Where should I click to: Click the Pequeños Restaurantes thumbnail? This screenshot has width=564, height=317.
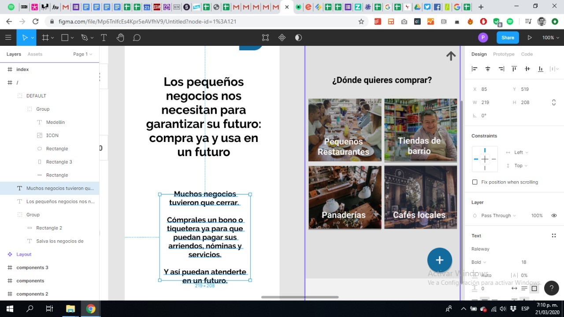click(345, 130)
